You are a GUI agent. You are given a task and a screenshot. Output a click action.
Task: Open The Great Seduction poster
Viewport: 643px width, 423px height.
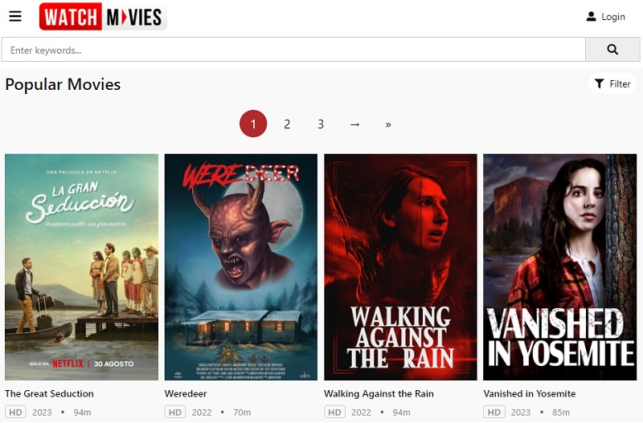tap(82, 267)
